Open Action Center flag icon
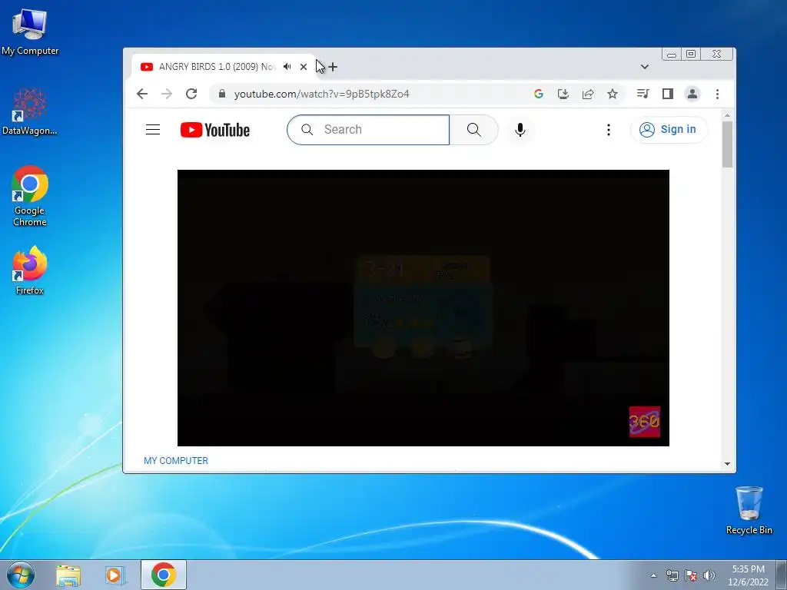 (x=691, y=575)
